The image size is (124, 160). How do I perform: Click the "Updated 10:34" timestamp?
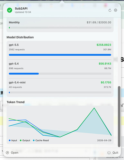23,12
